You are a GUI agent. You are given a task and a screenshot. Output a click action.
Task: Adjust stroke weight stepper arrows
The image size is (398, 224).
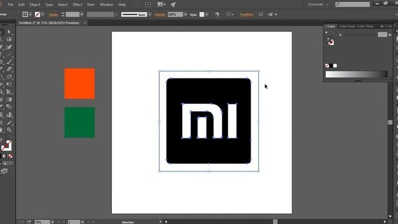tap(63, 14)
